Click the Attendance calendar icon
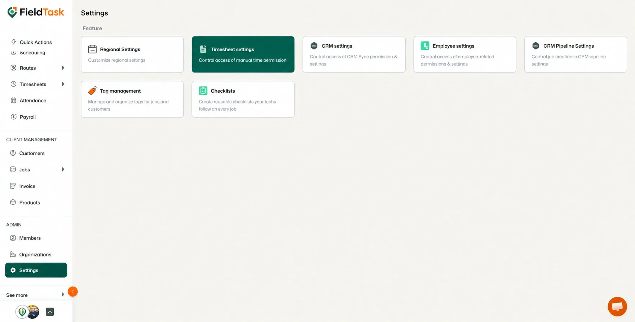This screenshot has width=635, height=322. 13,100
